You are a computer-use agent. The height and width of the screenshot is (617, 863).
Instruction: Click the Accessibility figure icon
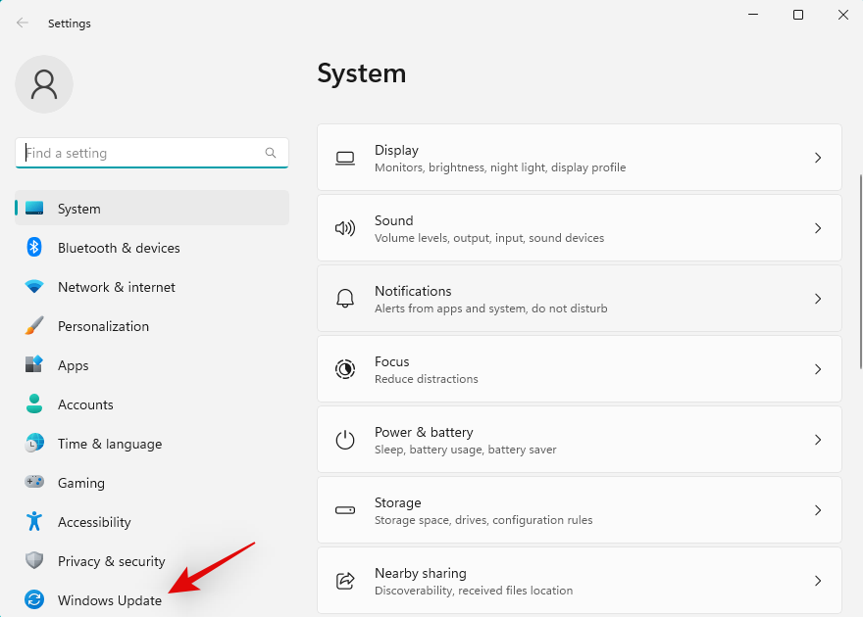34,521
